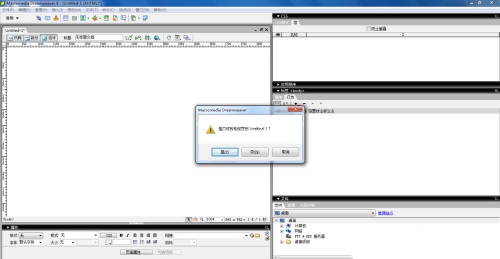500x259 pixels.
Task: Click the Unordered List icon
Action: click(135, 242)
